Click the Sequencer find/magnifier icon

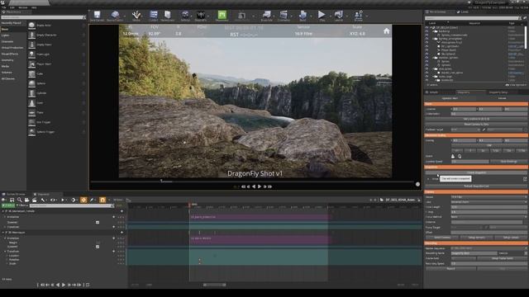(19, 200)
